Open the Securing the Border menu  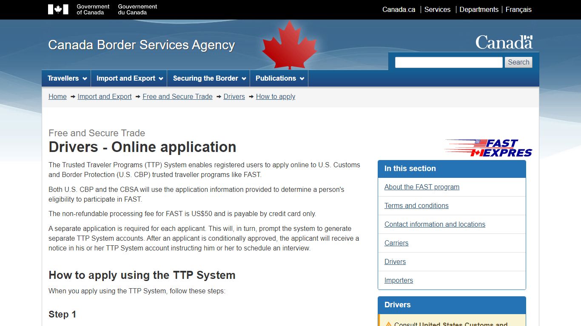(x=209, y=79)
